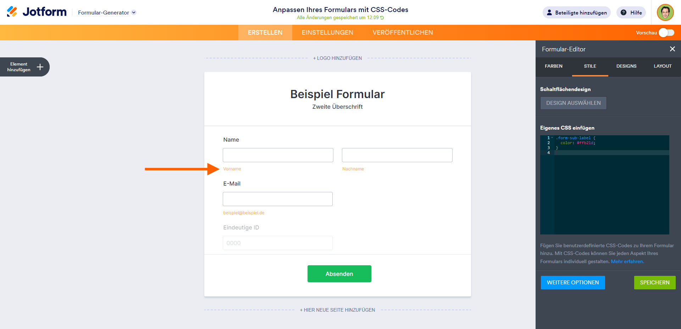Open the VERÖFFENTLICHEN tab
Screen dimensions: 681x329
(x=403, y=33)
